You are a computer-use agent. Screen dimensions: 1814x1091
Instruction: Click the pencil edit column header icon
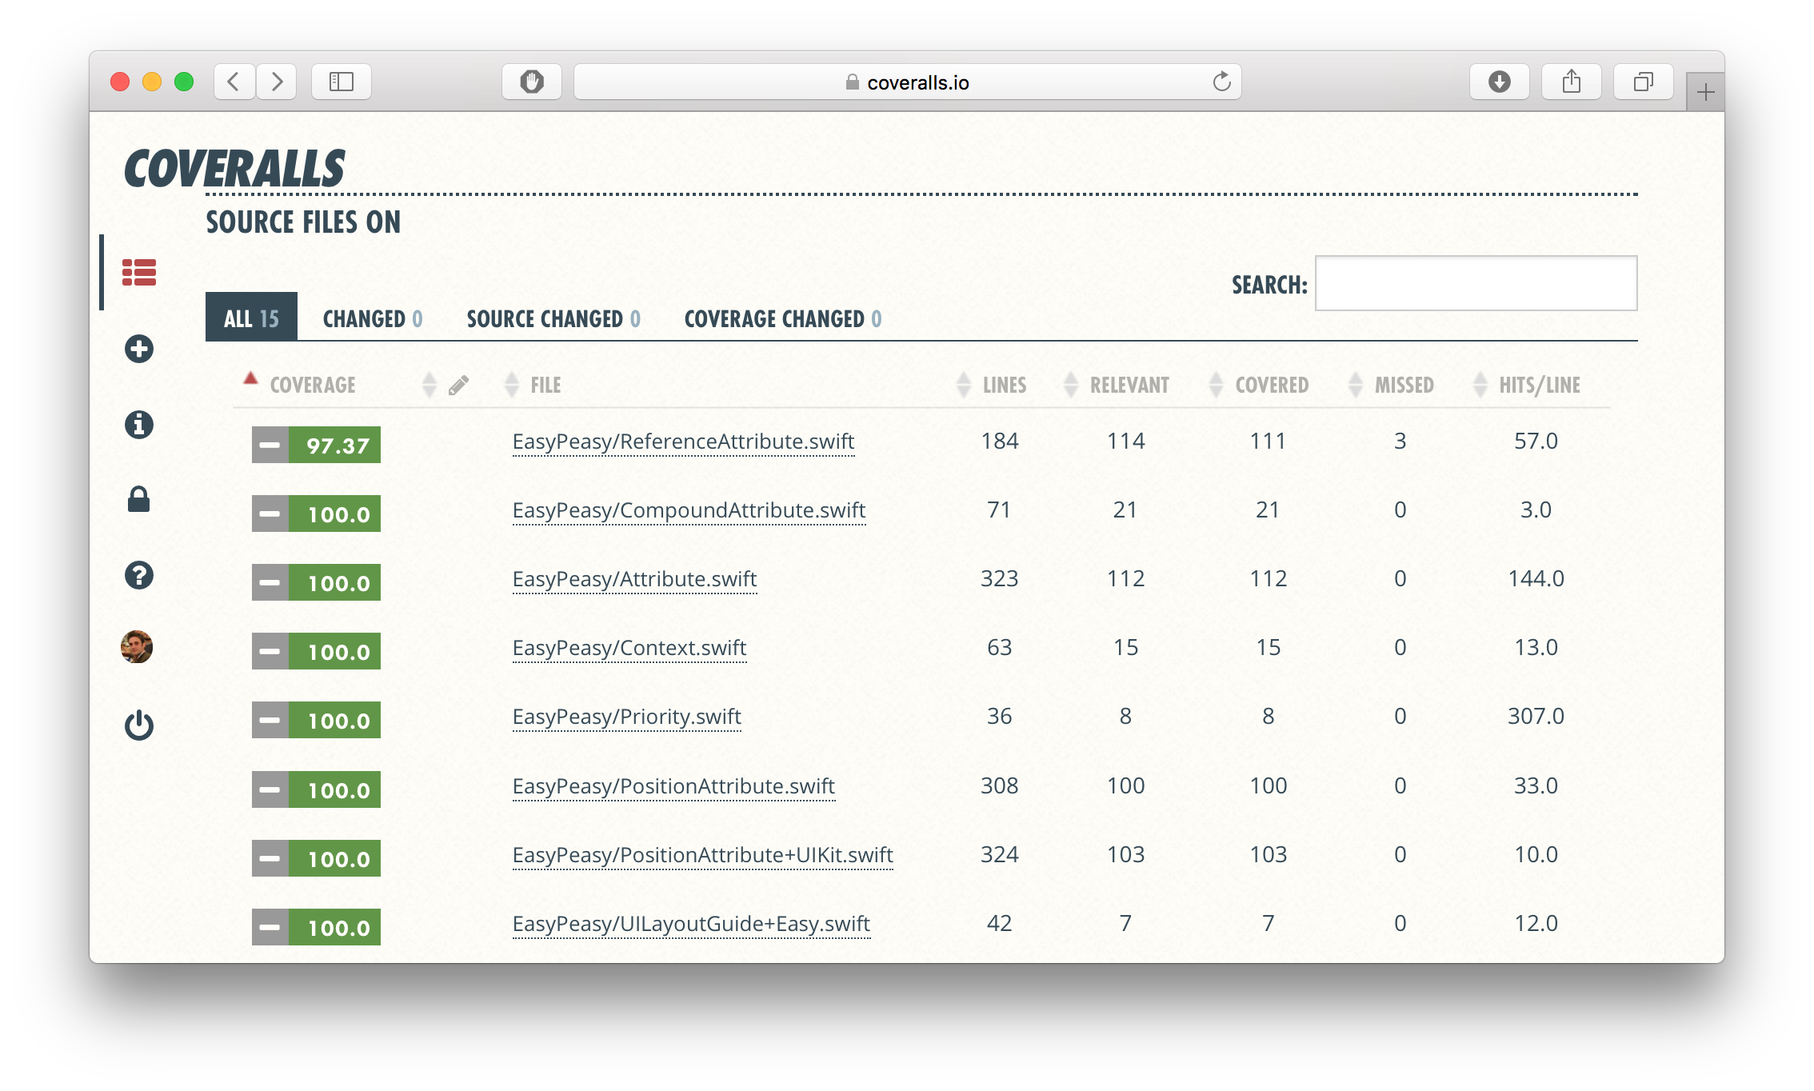click(x=458, y=386)
